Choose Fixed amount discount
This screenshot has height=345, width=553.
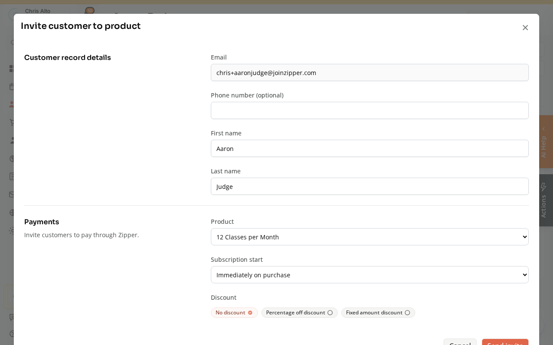point(378,313)
